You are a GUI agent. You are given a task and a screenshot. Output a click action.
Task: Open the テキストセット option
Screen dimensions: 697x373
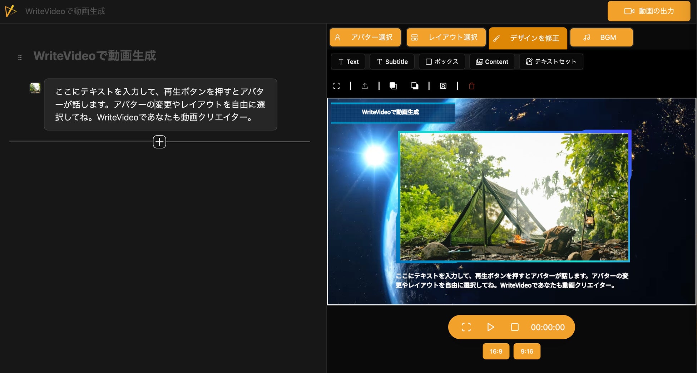tap(551, 62)
